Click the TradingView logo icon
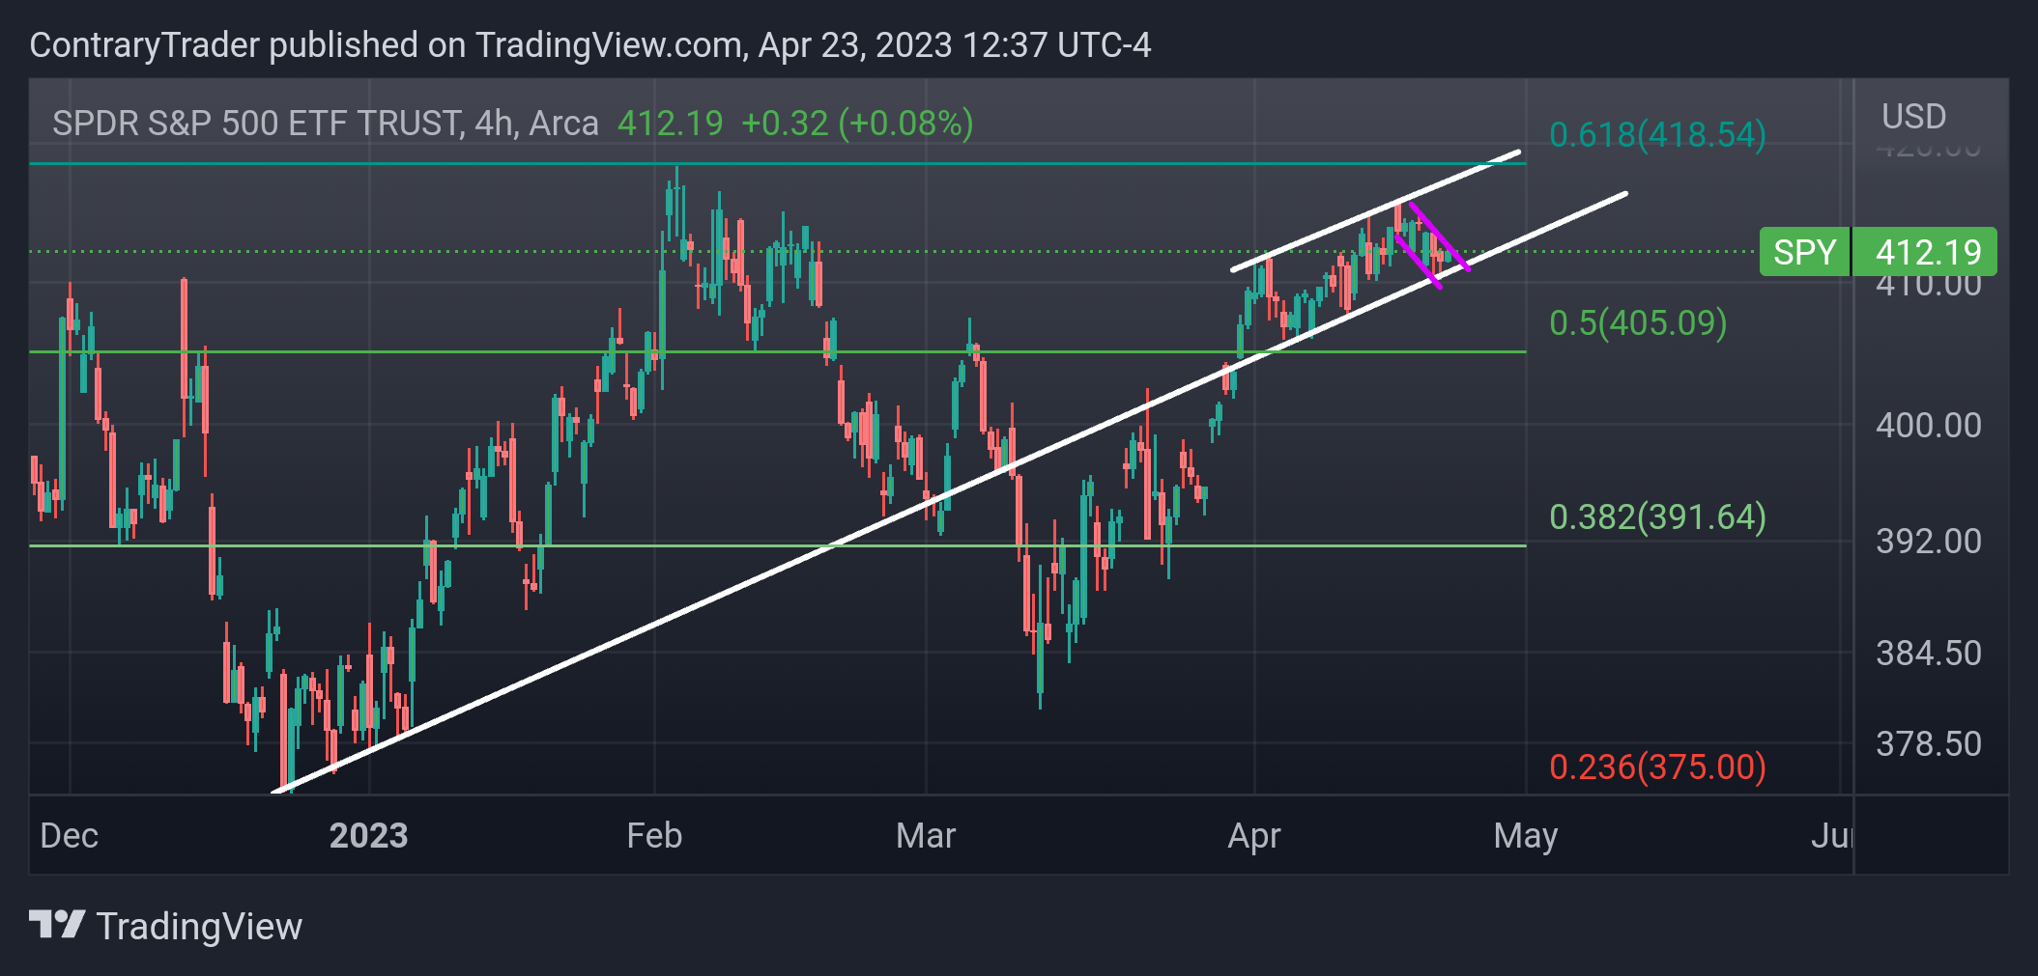Screen dimensions: 2038x976 tap(57, 925)
